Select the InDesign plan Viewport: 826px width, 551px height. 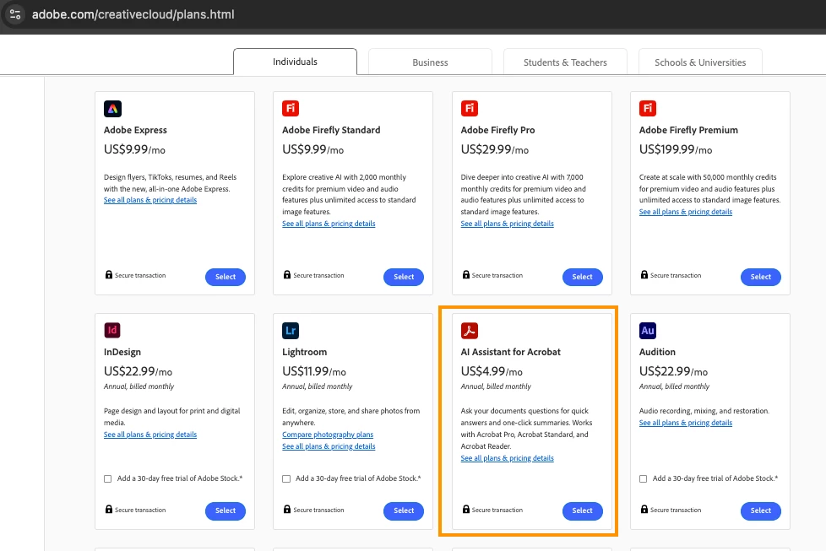click(226, 510)
